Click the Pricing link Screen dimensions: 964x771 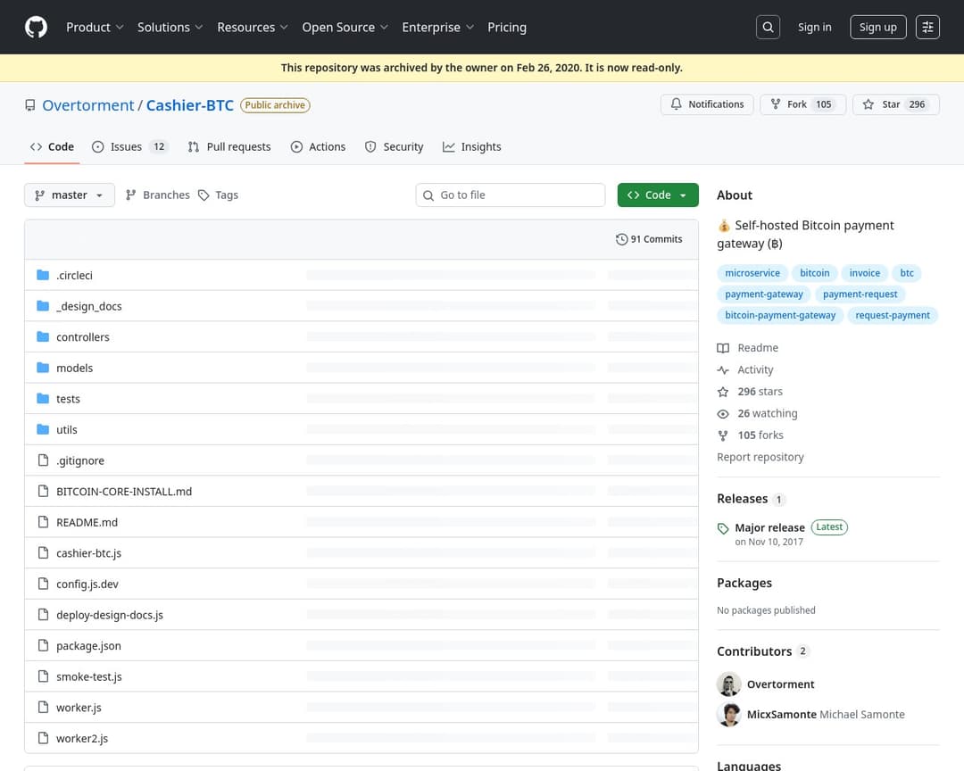point(507,27)
